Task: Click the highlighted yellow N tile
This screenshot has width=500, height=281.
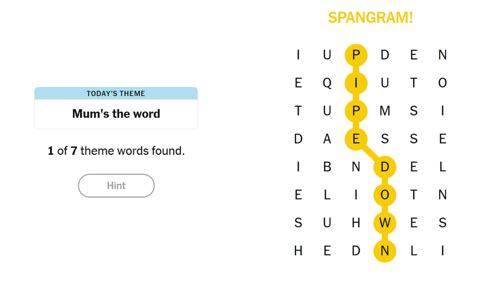Action: tap(385, 251)
